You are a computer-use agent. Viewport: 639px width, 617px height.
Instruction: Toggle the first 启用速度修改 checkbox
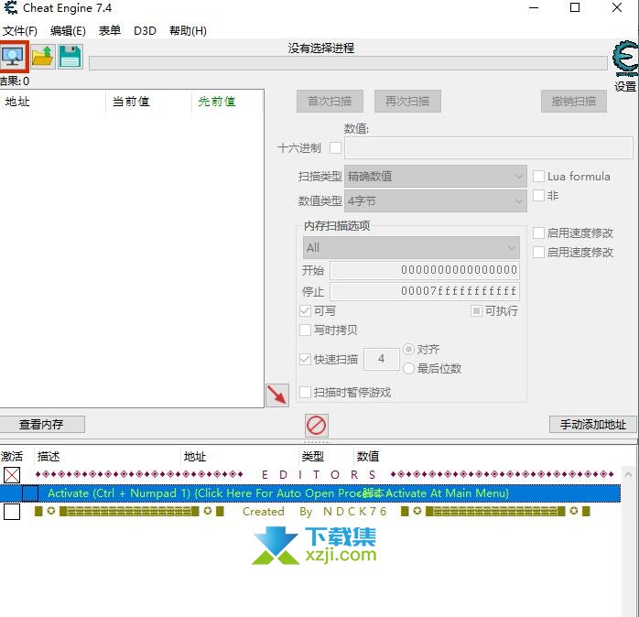[x=538, y=233]
